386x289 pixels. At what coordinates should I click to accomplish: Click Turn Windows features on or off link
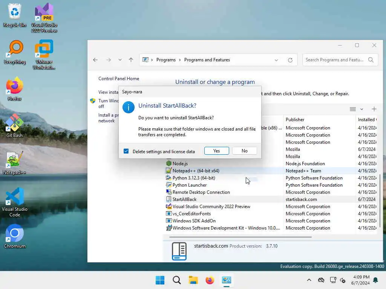point(108,103)
